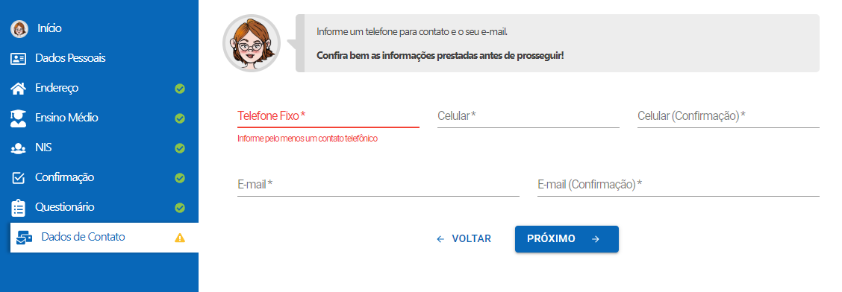Click the Confirmação checkbox-pencil icon

[18, 178]
